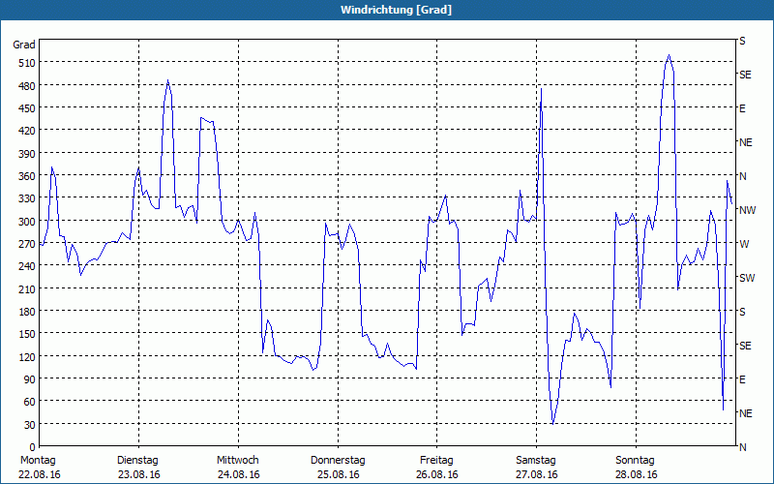The height and width of the screenshot is (484, 774).
Task: Select the '300' y-axis value
Action: point(27,222)
